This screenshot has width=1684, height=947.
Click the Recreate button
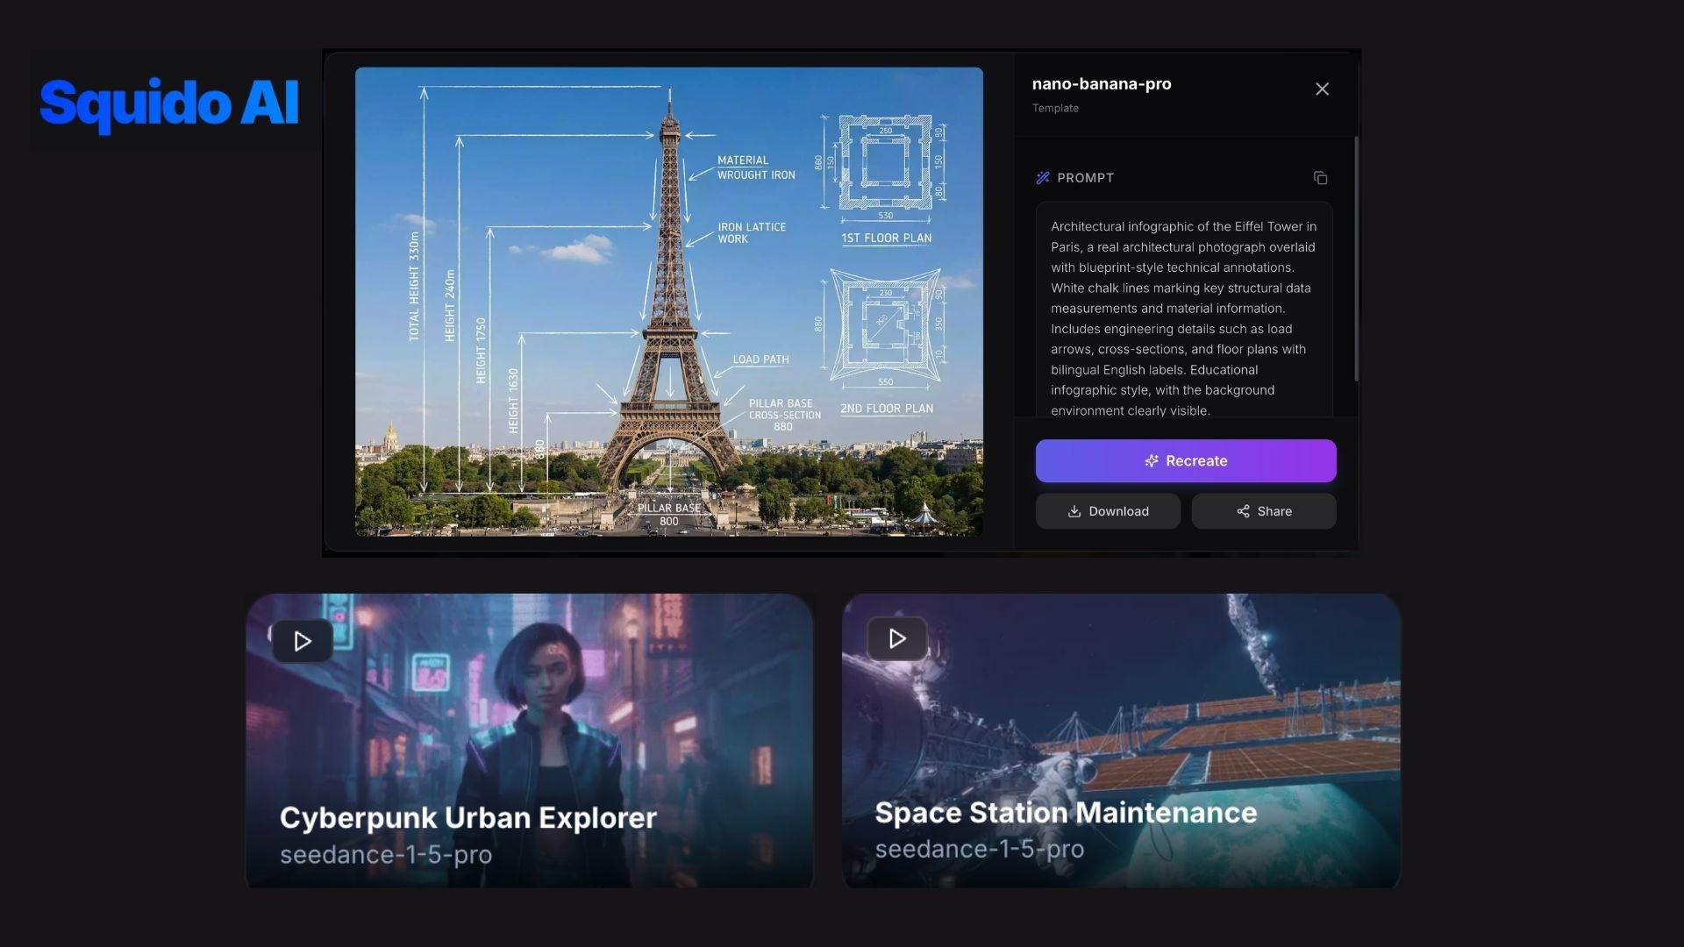coord(1186,461)
